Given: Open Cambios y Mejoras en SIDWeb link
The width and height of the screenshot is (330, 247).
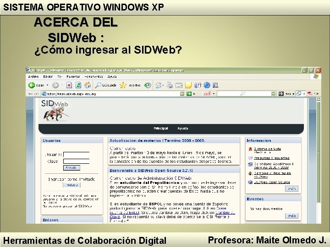Looking at the screenshot, I should [272, 175].
